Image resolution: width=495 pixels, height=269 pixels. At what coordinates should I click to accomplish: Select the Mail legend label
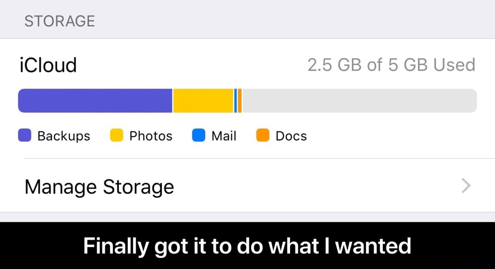point(224,136)
